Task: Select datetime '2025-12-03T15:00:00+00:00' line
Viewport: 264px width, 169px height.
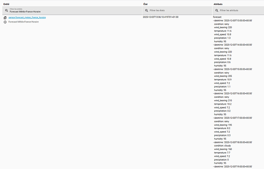Action: [233, 69]
